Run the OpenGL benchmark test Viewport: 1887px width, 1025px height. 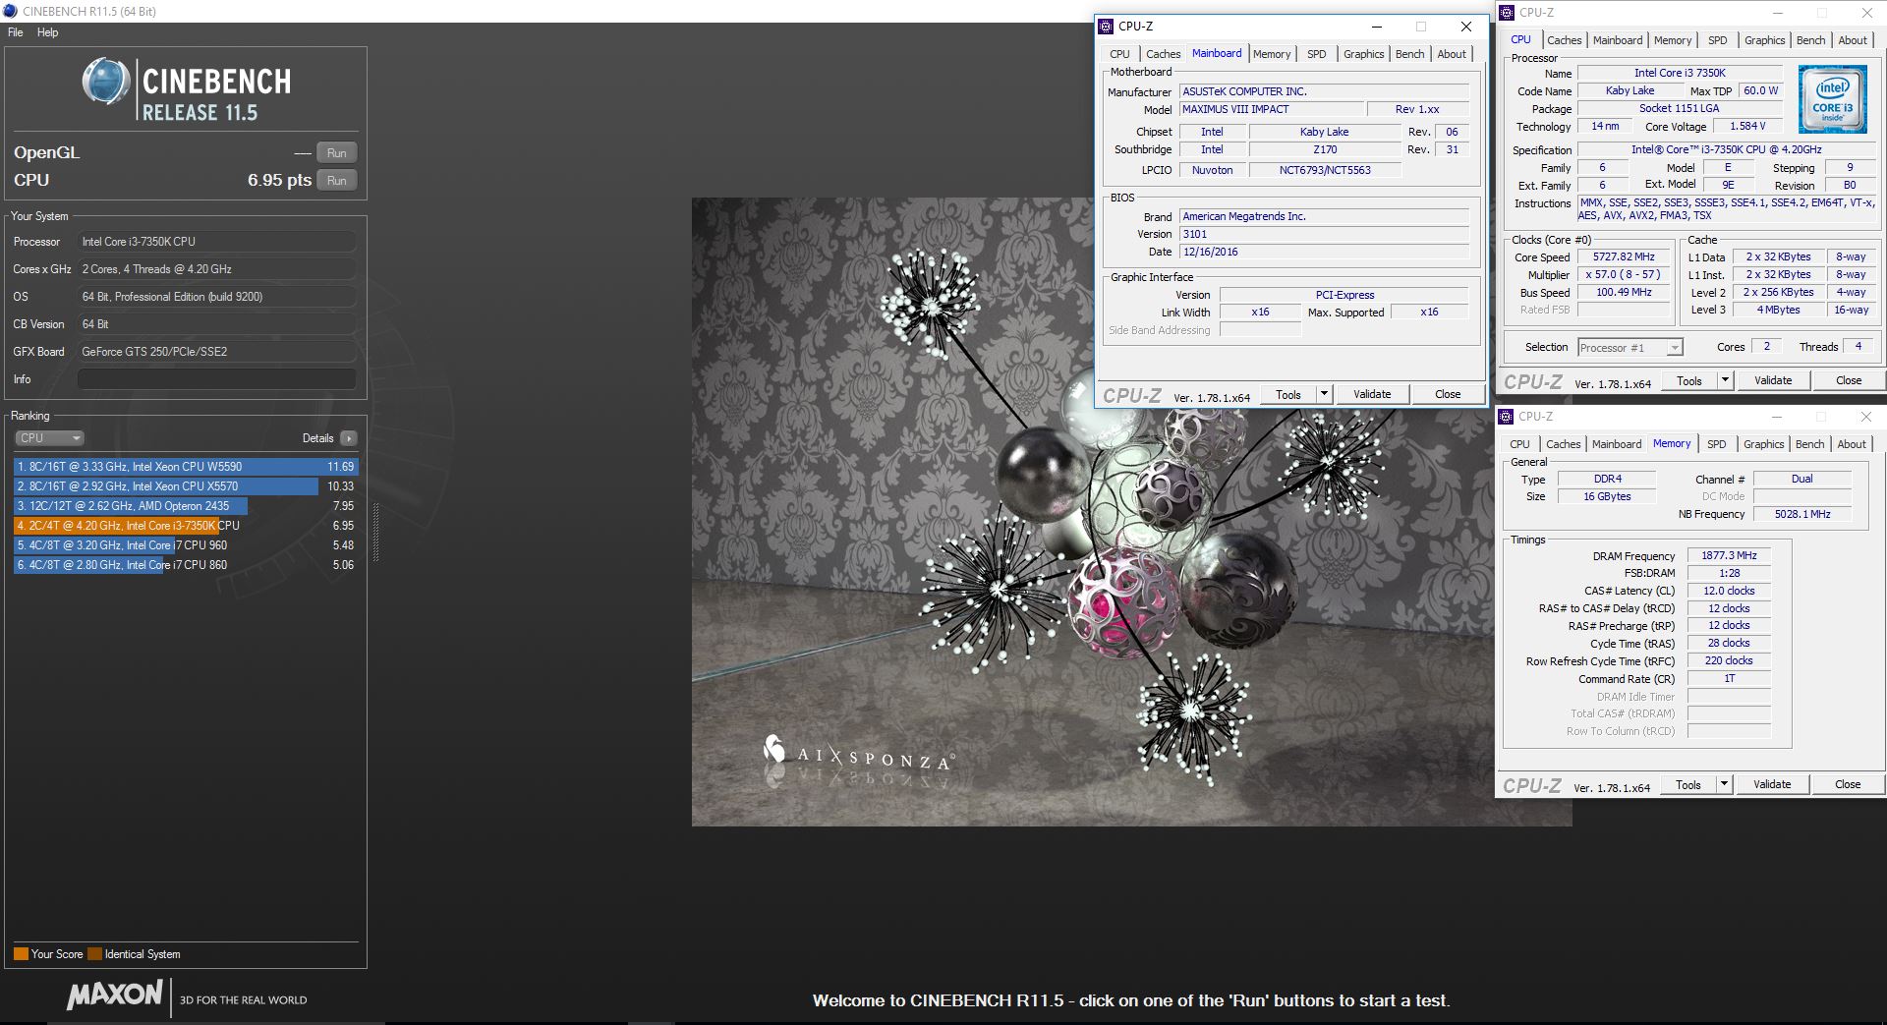tap(336, 153)
